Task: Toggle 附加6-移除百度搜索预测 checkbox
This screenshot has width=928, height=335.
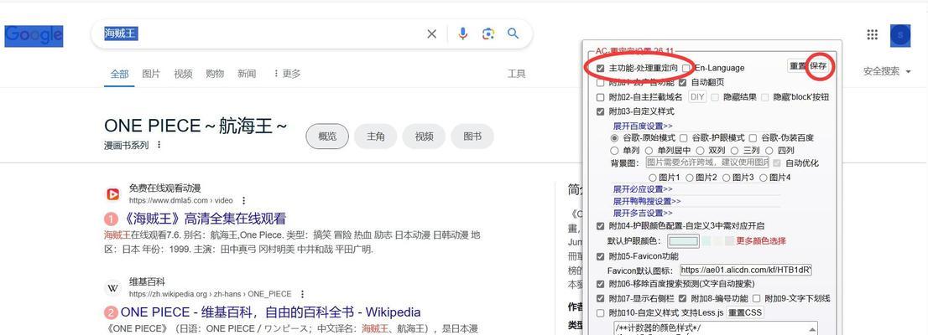Action: point(601,284)
